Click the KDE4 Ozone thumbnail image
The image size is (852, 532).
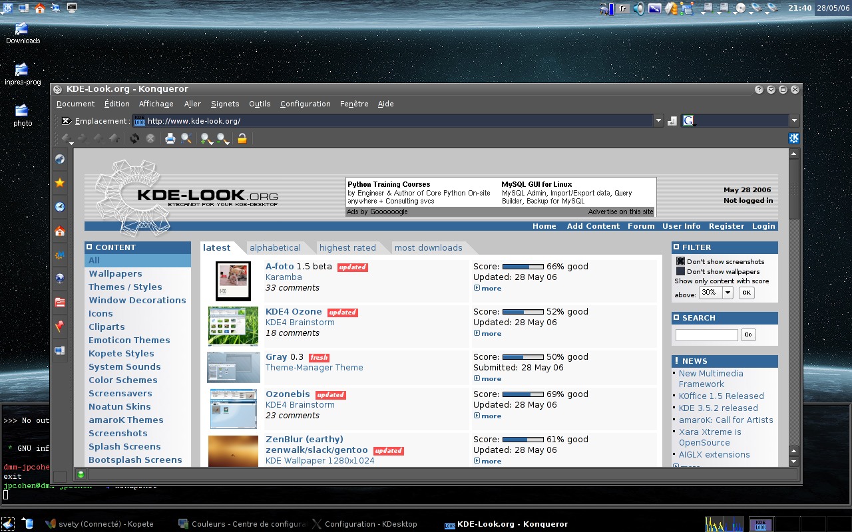(233, 326)
